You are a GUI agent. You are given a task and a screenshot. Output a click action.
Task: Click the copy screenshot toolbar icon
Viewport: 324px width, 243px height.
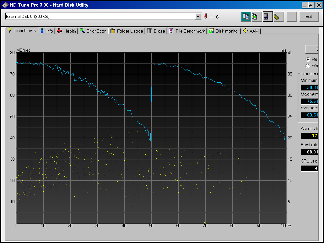(x=256, y=17)
